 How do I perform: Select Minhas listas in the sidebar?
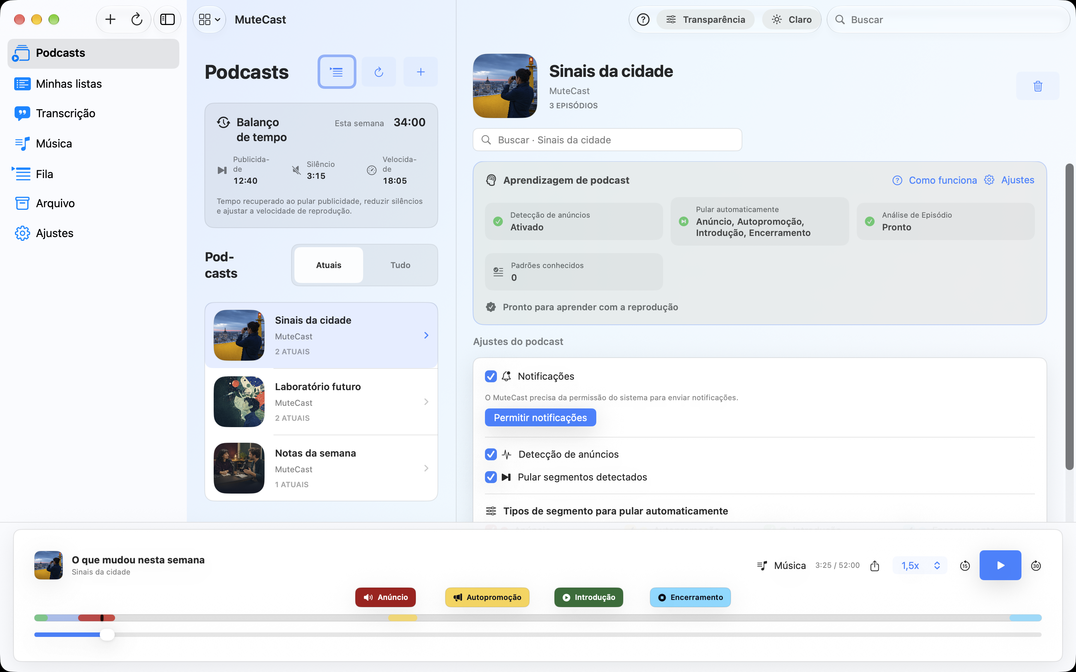click(x=93, y=84)
